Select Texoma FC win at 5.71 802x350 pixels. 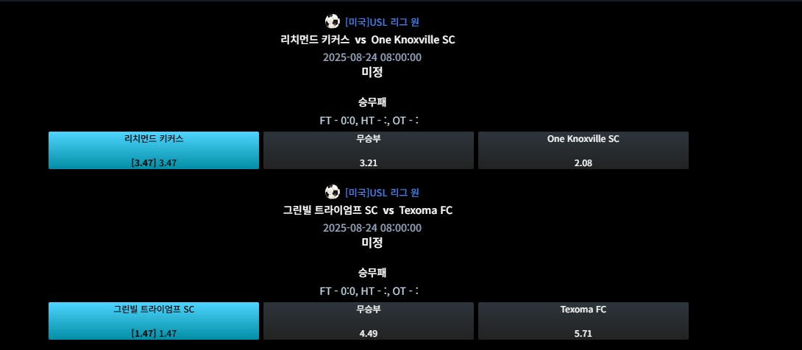(x=583, y=321)
